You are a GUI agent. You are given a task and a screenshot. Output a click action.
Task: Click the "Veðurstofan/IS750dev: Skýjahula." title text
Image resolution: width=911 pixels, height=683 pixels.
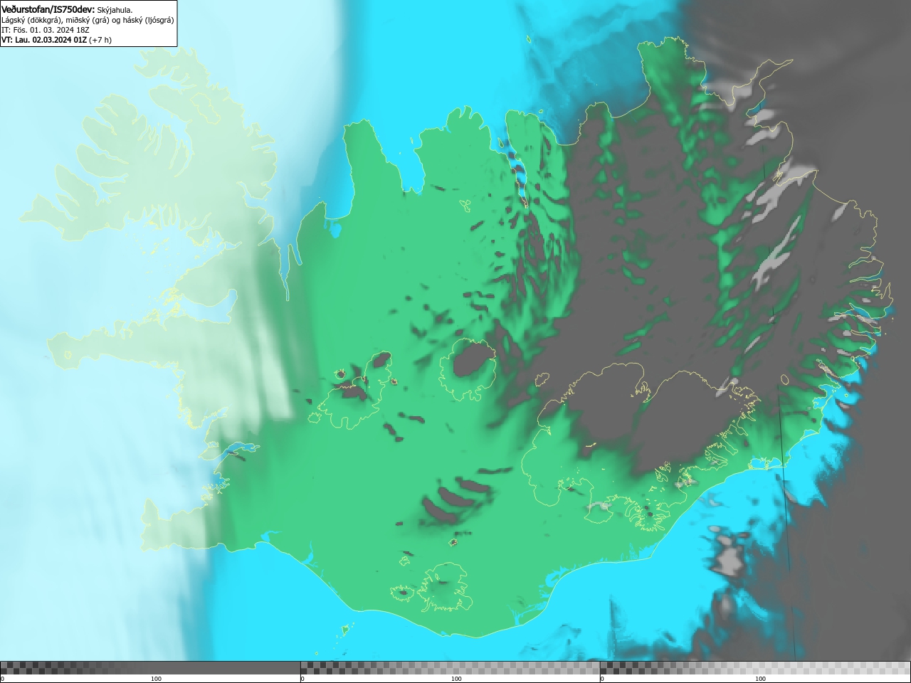67,9
